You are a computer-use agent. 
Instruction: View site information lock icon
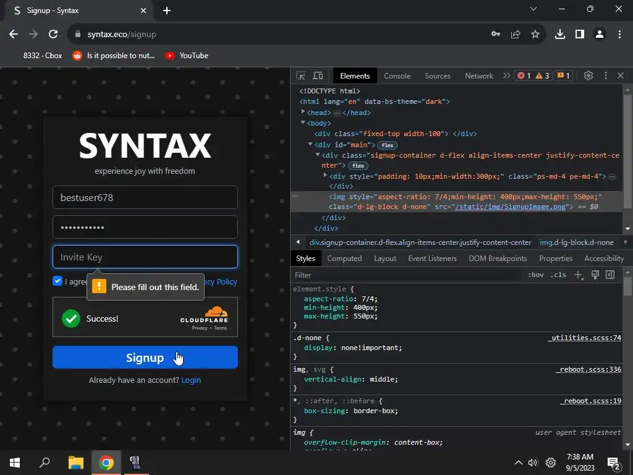pyautogui.click(x=78, y=35)
